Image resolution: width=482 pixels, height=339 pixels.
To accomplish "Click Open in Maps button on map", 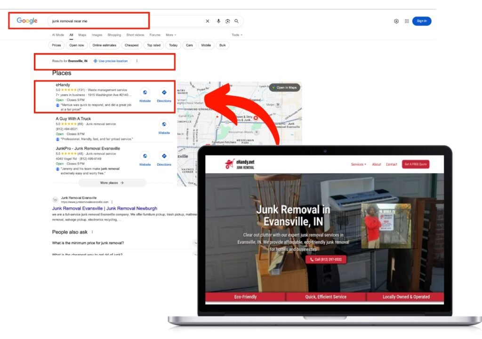I will tap(285, 88).
